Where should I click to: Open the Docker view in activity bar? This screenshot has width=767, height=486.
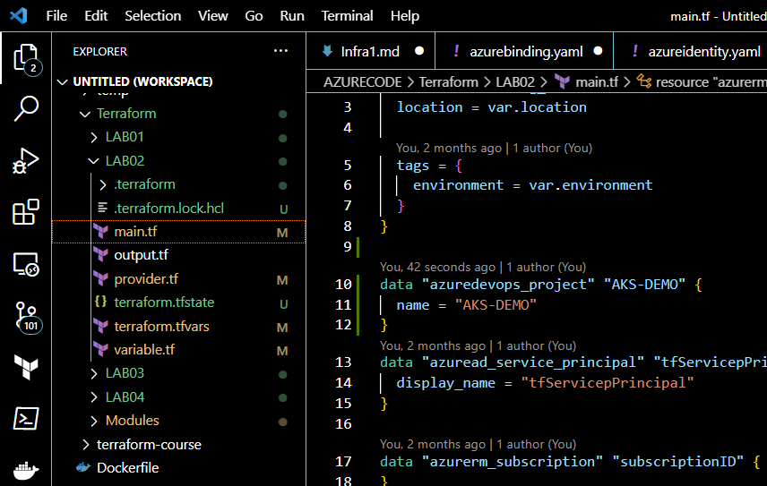coord(26,470)
